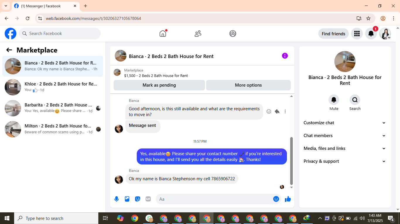Click the Search Facebook field

pos(60,34)
